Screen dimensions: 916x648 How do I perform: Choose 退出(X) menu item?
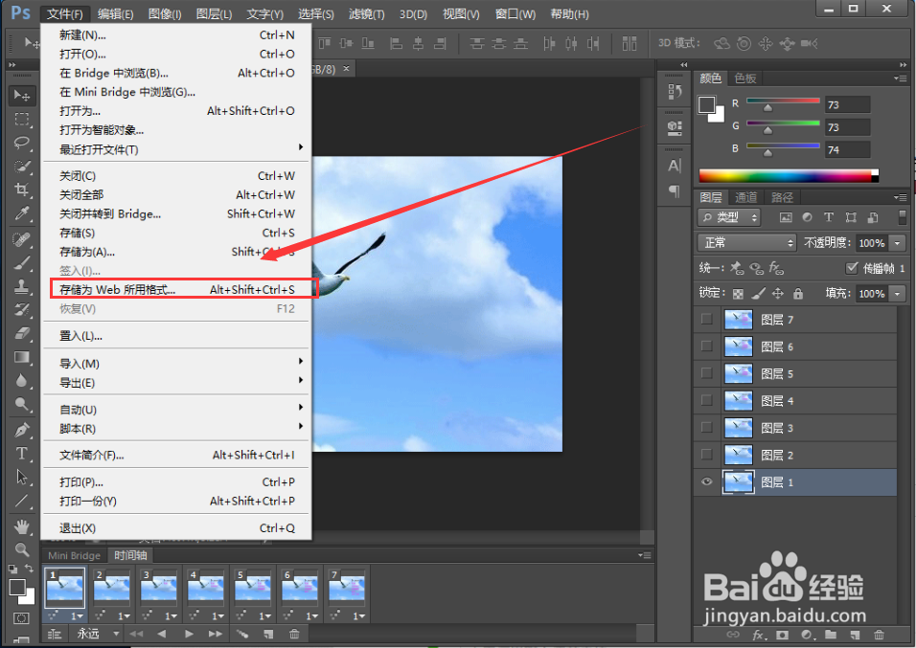point(176,528)
